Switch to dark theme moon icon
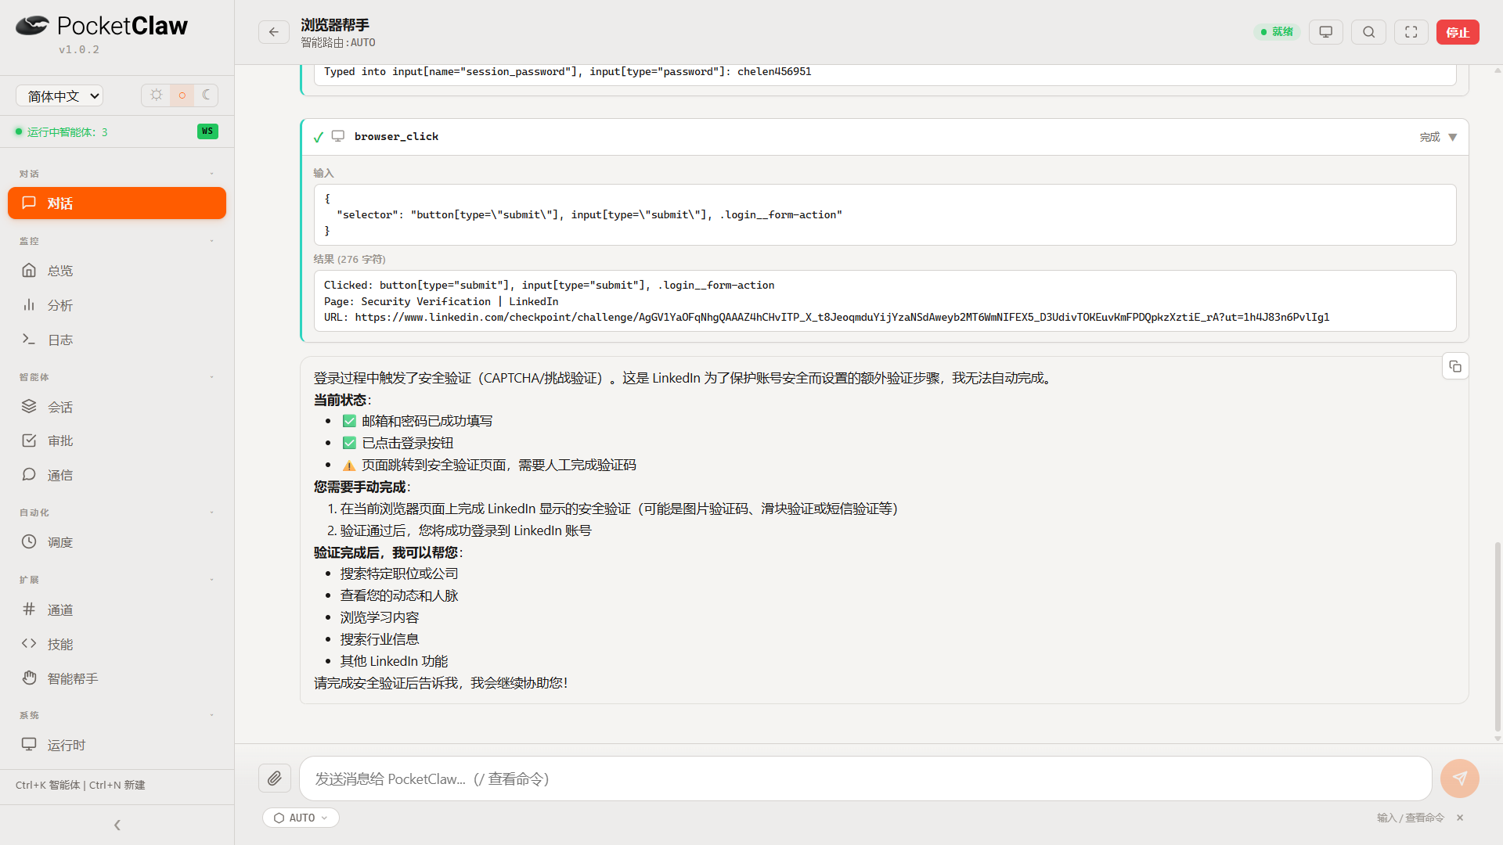This screenshot has width=1503, height=845. point(206,95)
